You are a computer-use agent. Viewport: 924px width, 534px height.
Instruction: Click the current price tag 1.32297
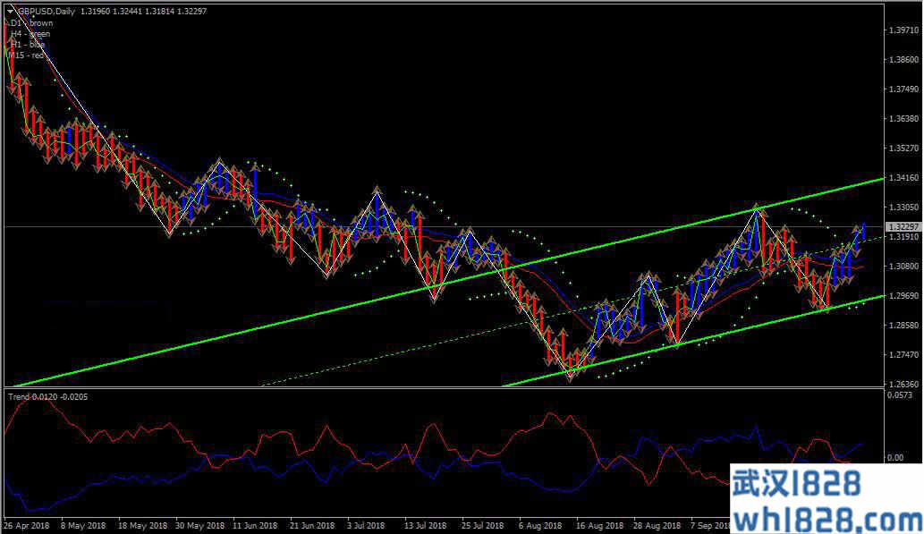tap(903, 227)
